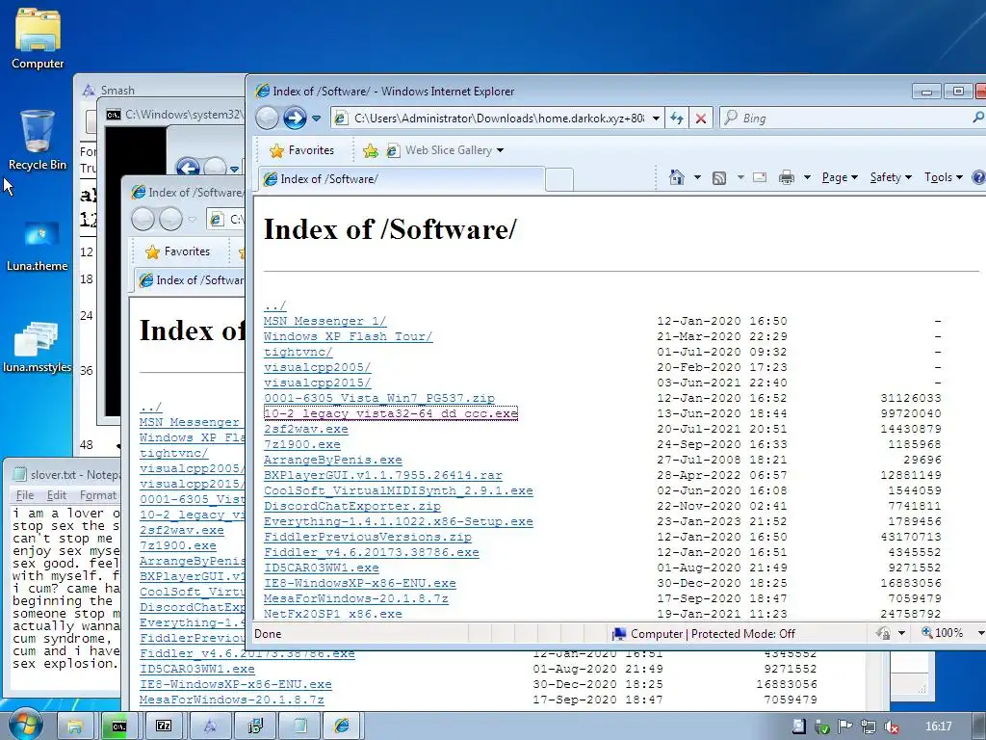Image resolution: width=986 pixels, height=740 pixels.
Task: Open the Edit menu in slover.txt Notepad
Action: click(x=57, y=495)
